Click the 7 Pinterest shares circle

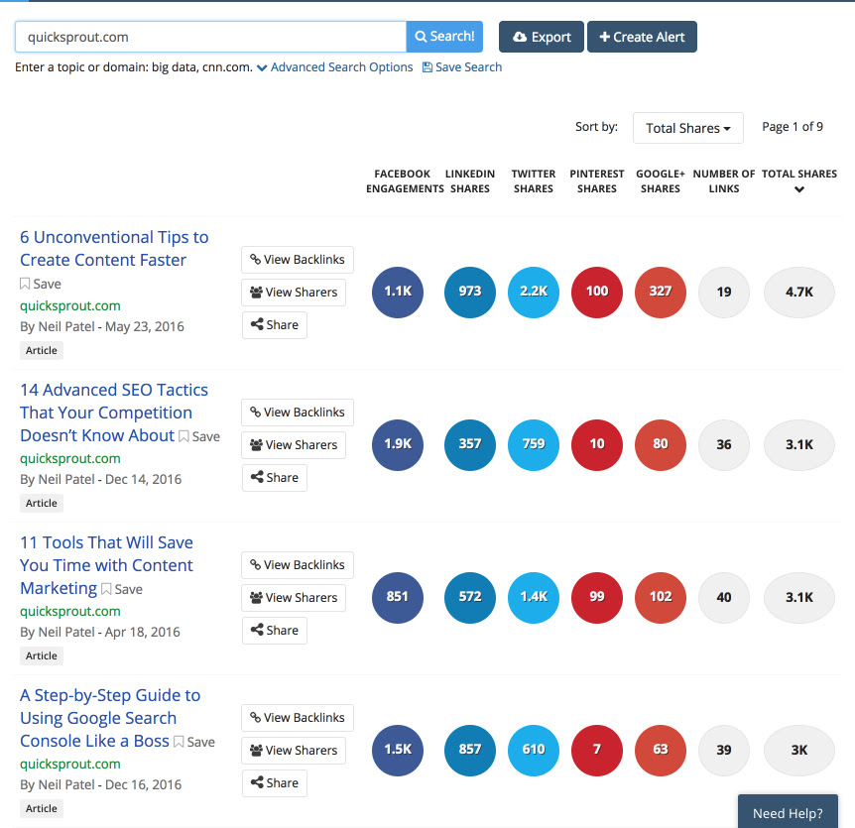pyautogui.click(x=597, y=750)
